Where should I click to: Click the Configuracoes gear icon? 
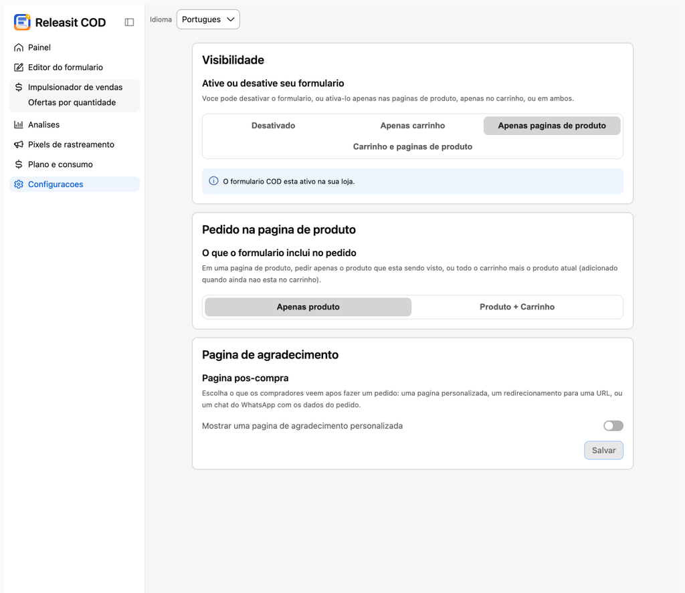tap(18, 185)
